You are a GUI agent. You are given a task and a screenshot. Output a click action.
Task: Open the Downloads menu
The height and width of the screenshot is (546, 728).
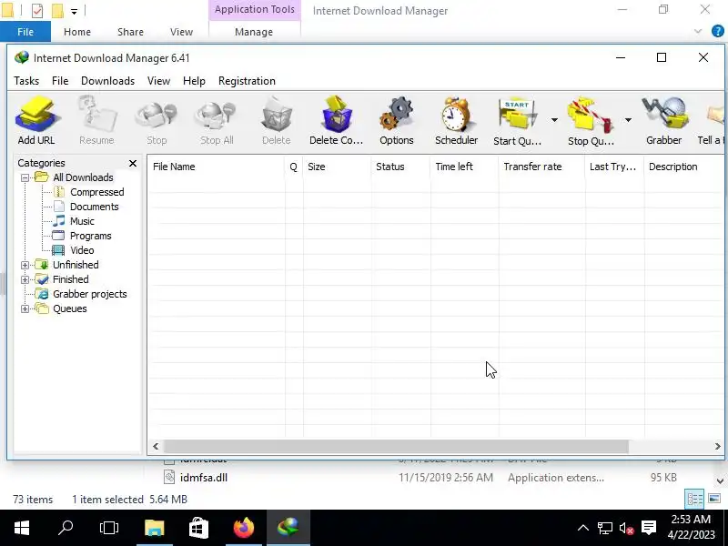click(107, 81)
